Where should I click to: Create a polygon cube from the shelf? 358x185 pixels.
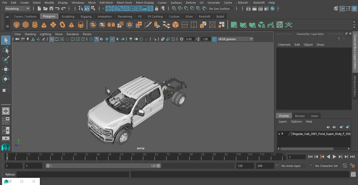(26, 25)
